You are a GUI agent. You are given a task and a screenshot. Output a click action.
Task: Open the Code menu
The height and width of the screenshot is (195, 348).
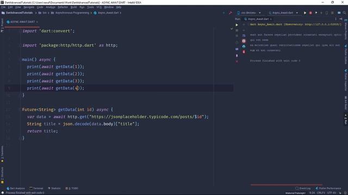tap(40, 7)
